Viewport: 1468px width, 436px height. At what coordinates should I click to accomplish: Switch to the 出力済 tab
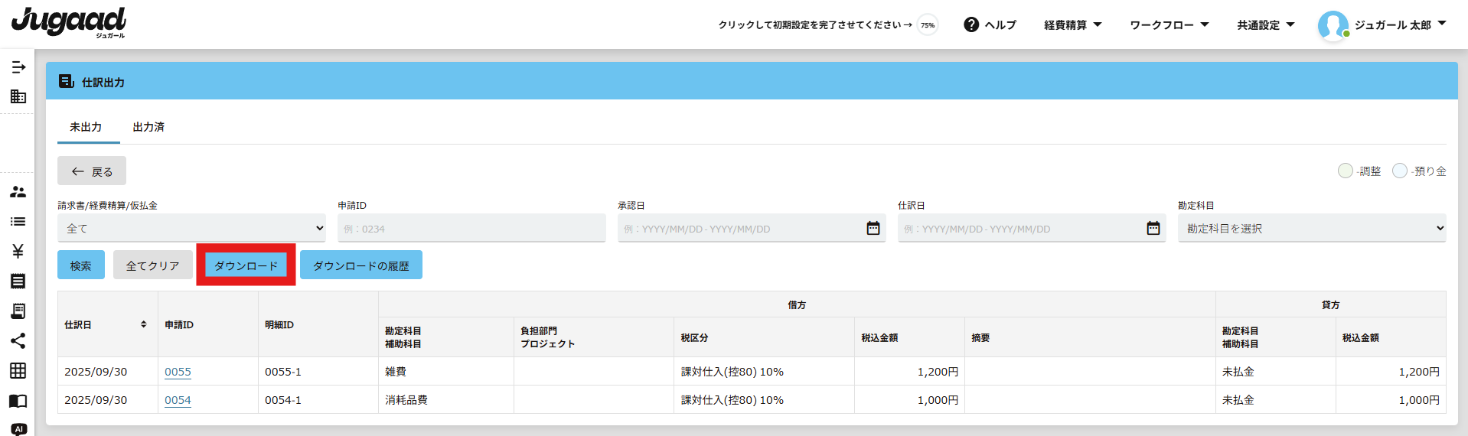pyautogui.click(x=148, y=127)
